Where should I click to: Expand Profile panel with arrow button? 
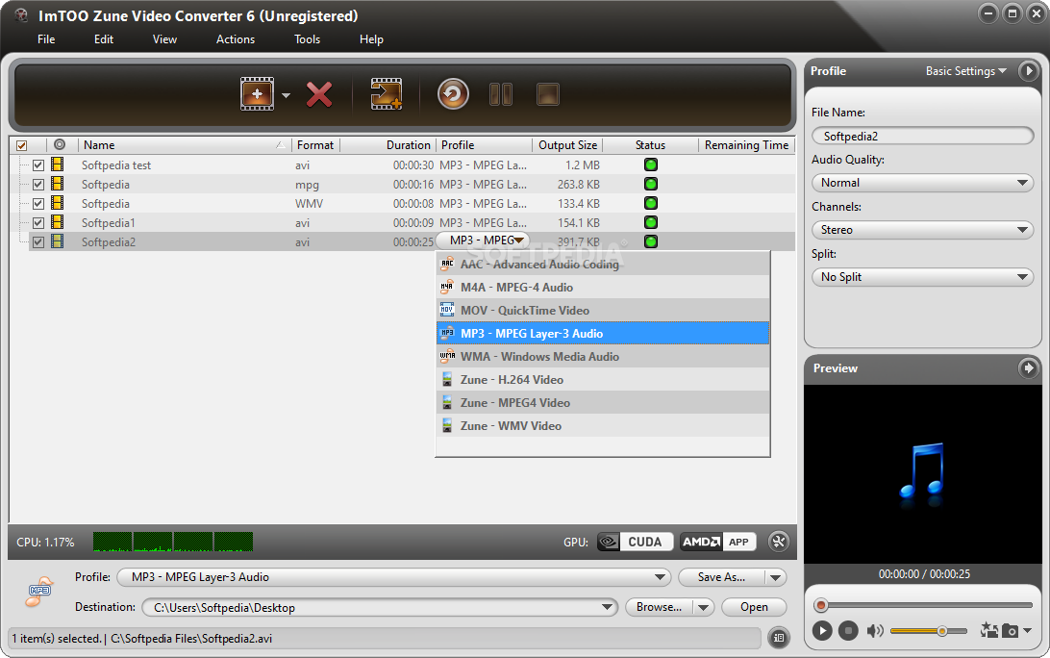point(1028,70)
